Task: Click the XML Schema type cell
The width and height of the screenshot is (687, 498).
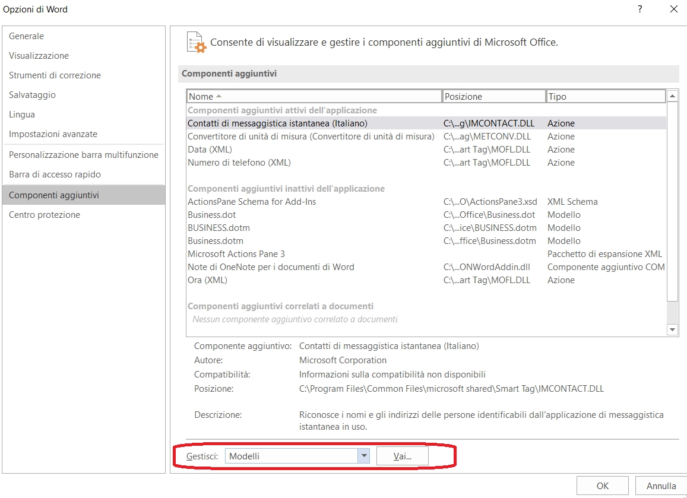Action: tap(572, 201)
